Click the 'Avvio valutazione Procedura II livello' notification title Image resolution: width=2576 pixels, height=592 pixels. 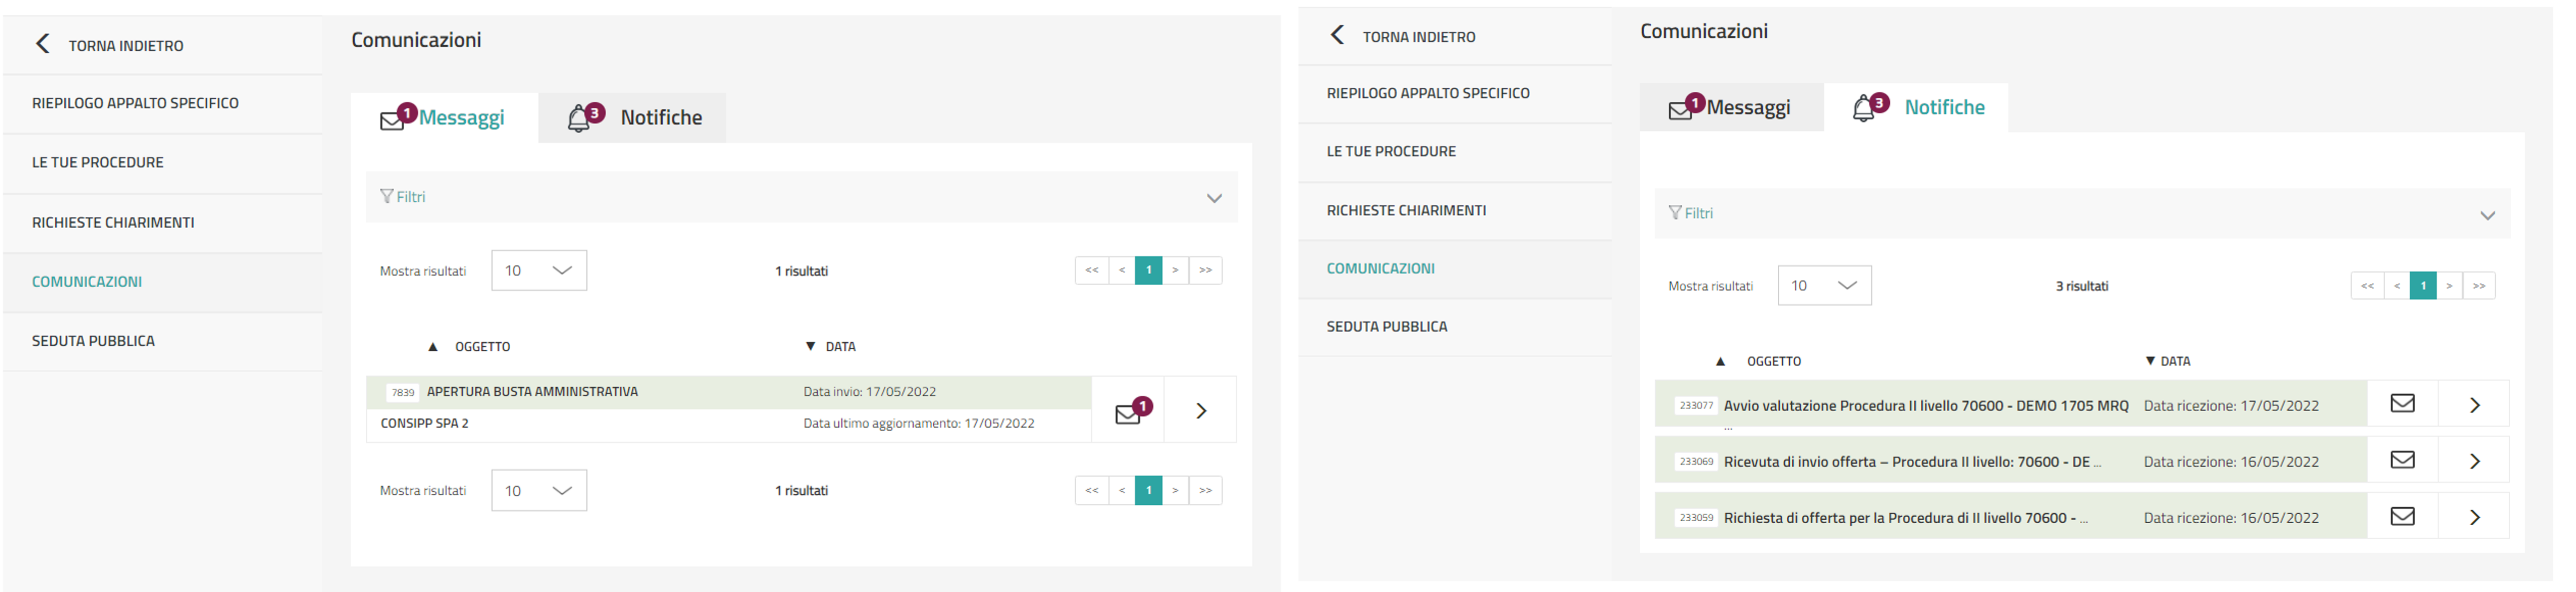(x=1925, y=406)
